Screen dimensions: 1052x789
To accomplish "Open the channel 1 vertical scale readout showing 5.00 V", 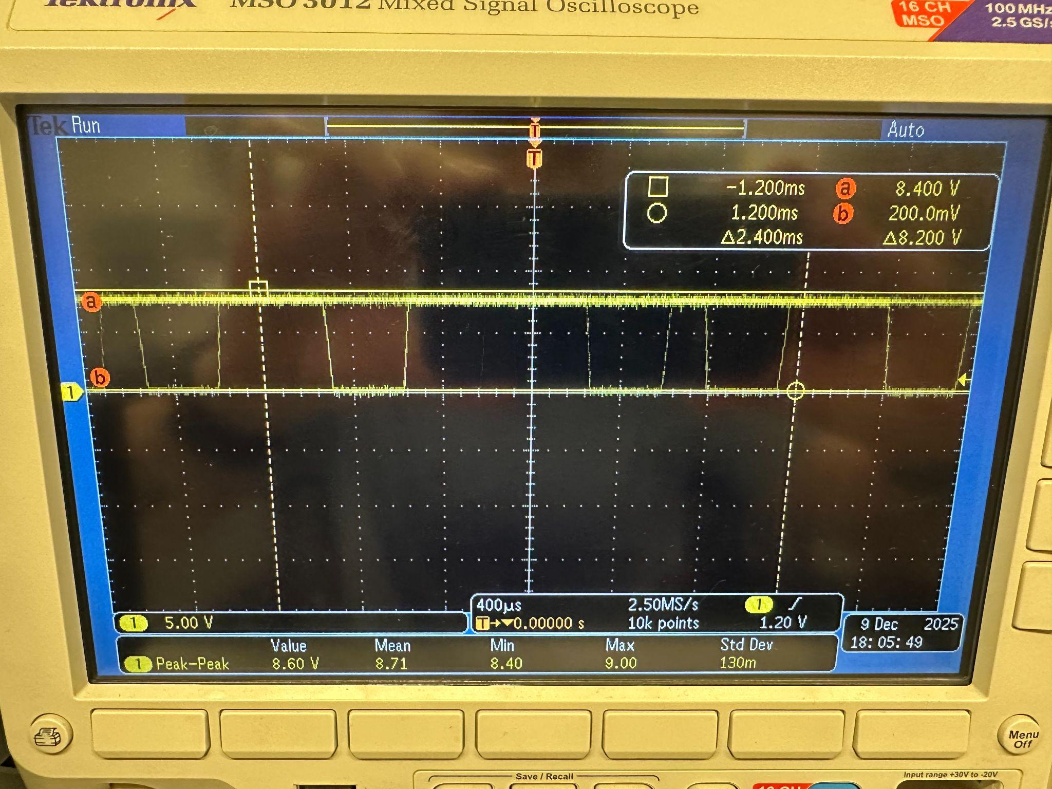I will pyautogui.click(x=189, y=623).
